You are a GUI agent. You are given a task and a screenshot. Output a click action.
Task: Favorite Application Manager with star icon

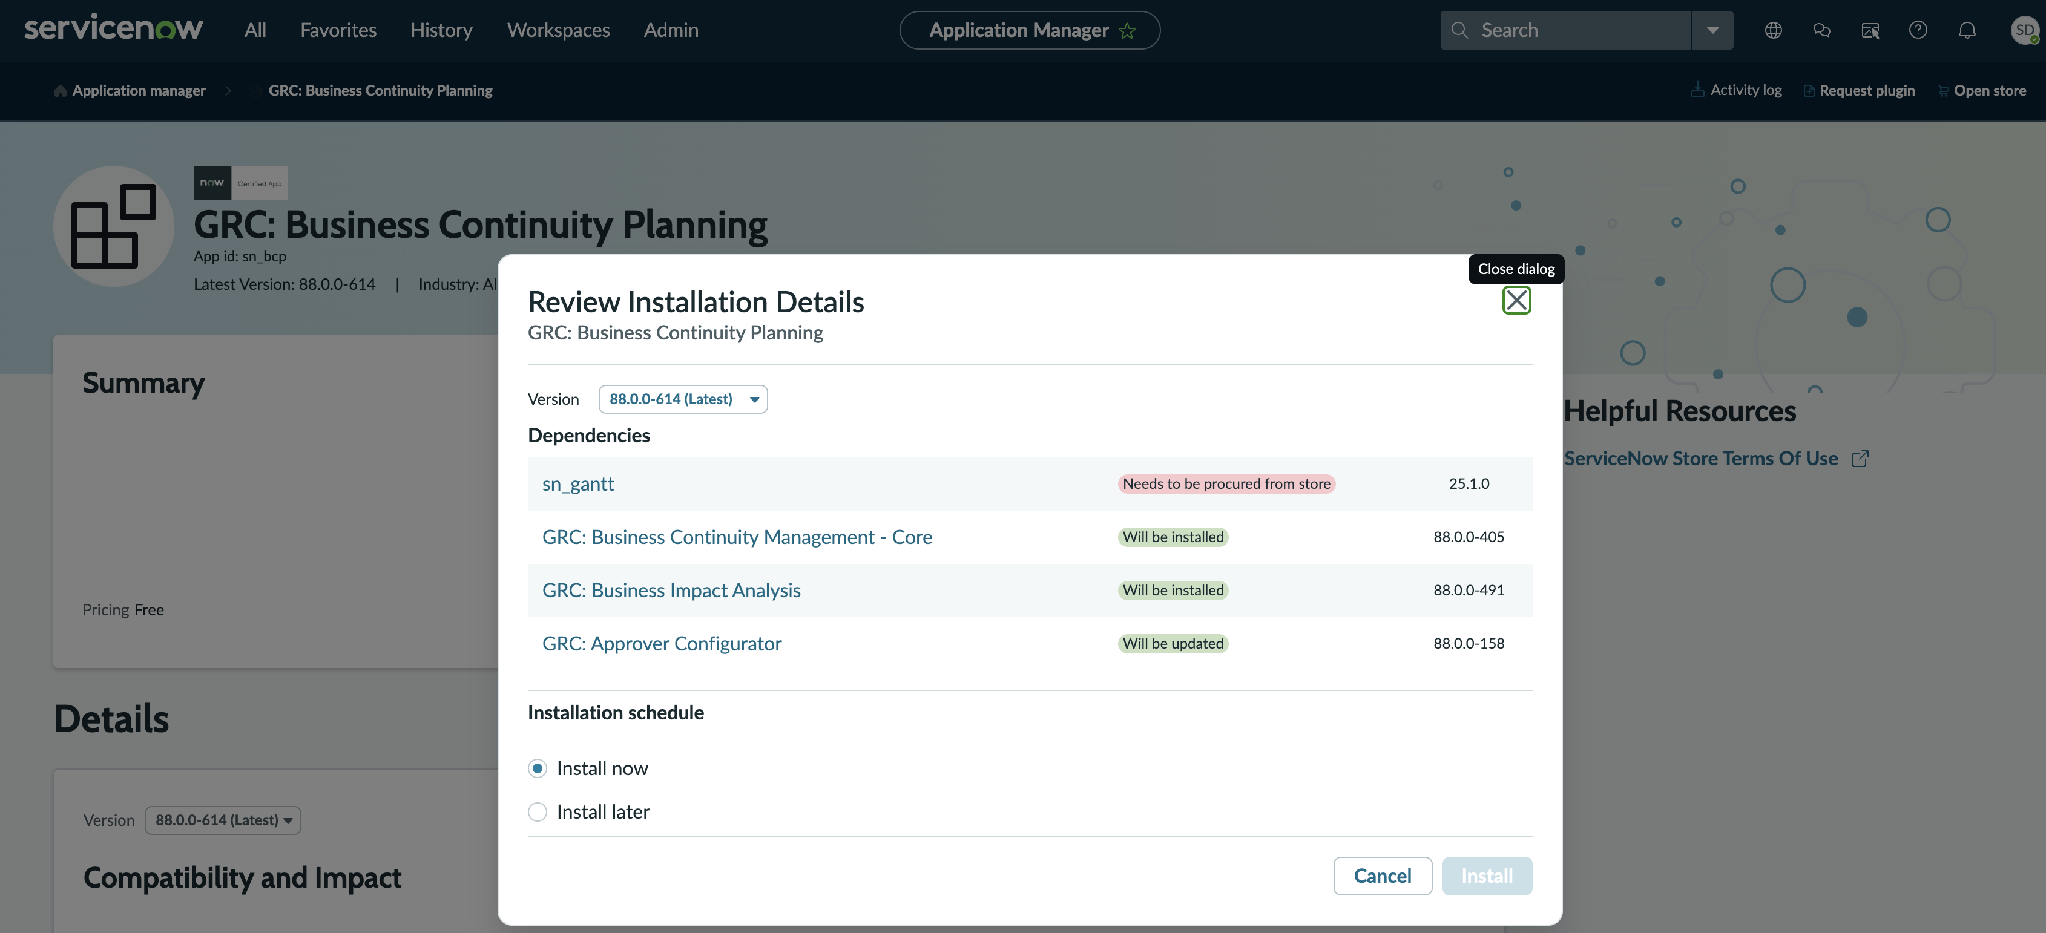point(1127,30)
